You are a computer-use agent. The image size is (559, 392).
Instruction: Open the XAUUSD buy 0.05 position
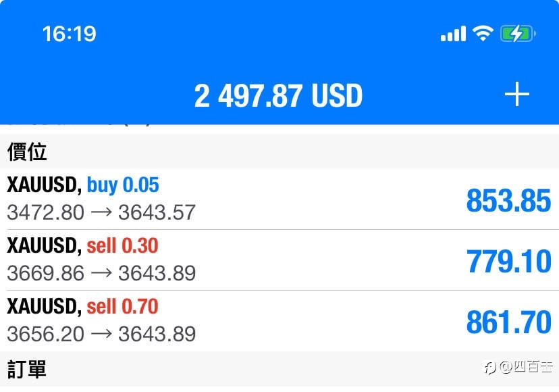point(279,199)
